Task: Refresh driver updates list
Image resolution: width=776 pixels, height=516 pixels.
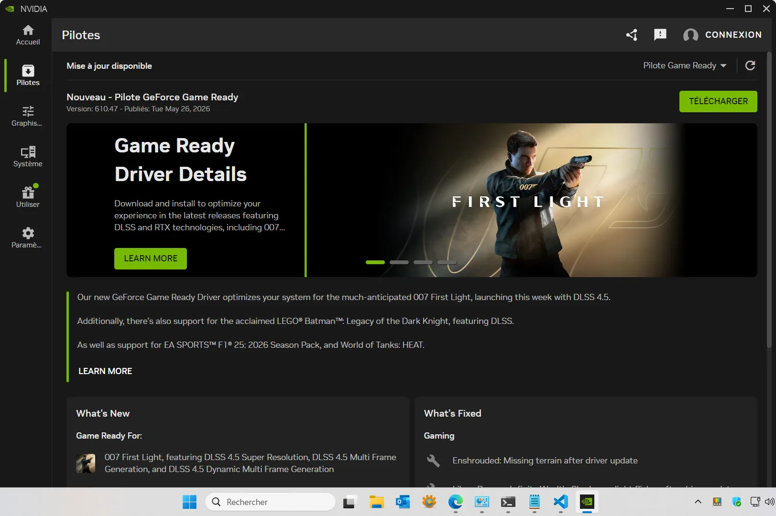Action: (x=750, y=65)
